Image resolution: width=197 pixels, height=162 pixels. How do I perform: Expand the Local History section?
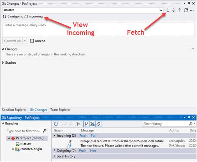54,156
